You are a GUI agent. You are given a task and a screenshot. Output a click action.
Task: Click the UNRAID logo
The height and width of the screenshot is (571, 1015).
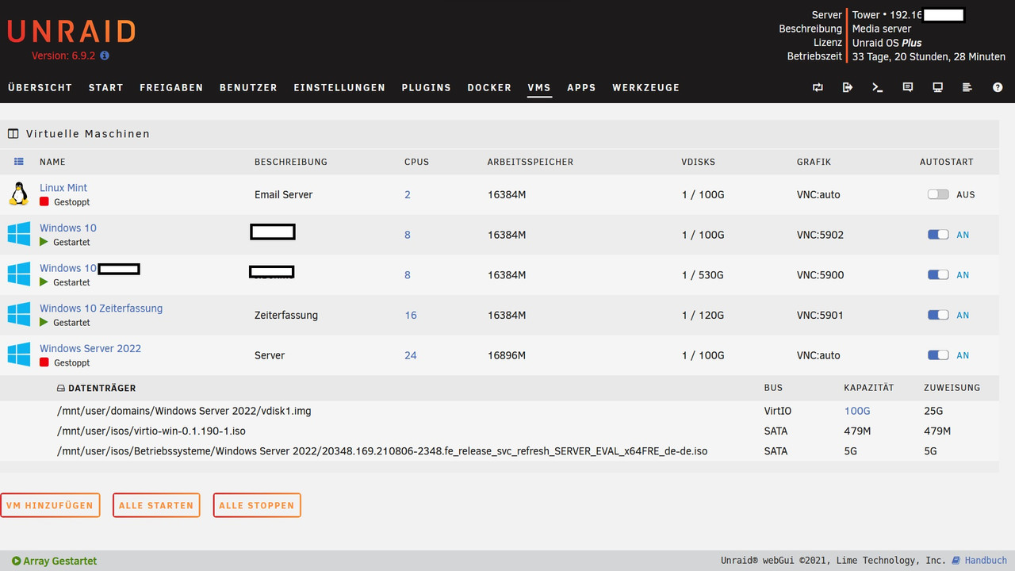[71, 32]
